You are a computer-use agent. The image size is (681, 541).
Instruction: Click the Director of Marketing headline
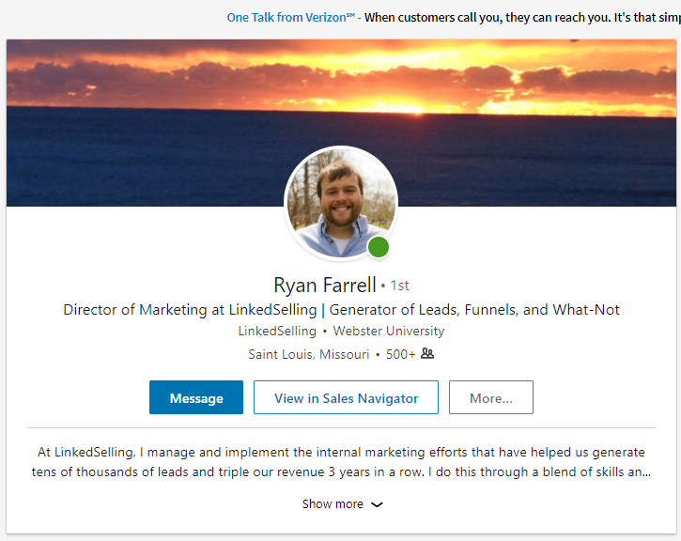tap(341, 310)
